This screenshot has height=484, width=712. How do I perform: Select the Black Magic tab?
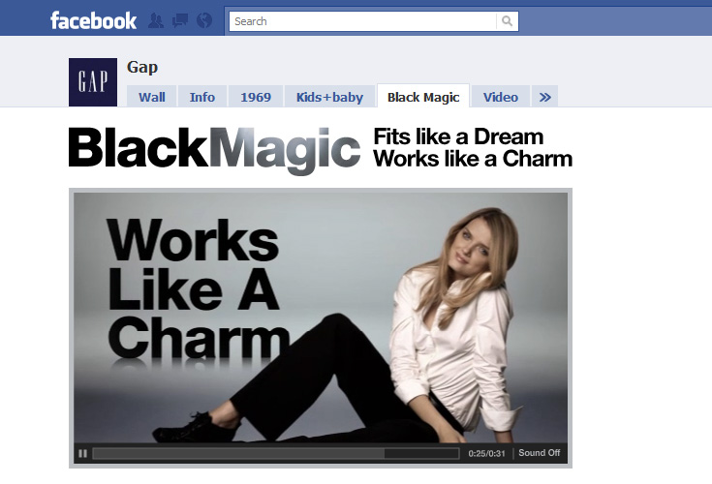pyautogui.click(x=423, y=96)
